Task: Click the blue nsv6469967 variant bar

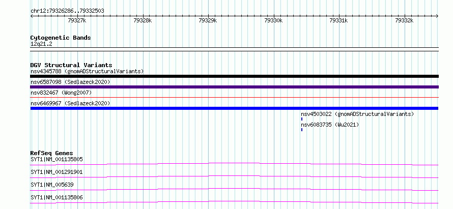Action: (x=234, y=108)
